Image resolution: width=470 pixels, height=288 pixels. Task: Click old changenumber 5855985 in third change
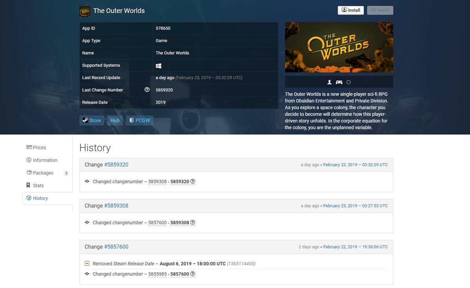[157, 274]
